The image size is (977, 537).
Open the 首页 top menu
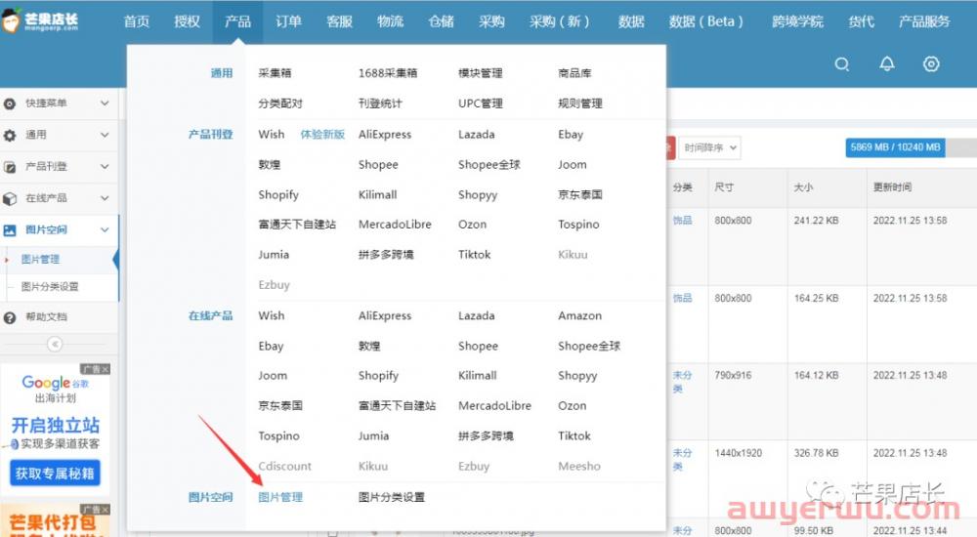[x=137, y=21]
